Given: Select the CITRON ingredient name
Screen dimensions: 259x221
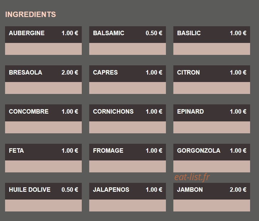Looking at the screenshot, I should [x=188, y=72].
